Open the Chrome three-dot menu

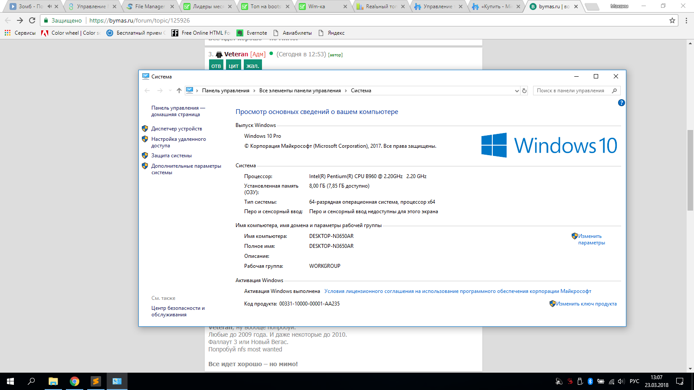(686, 20)
